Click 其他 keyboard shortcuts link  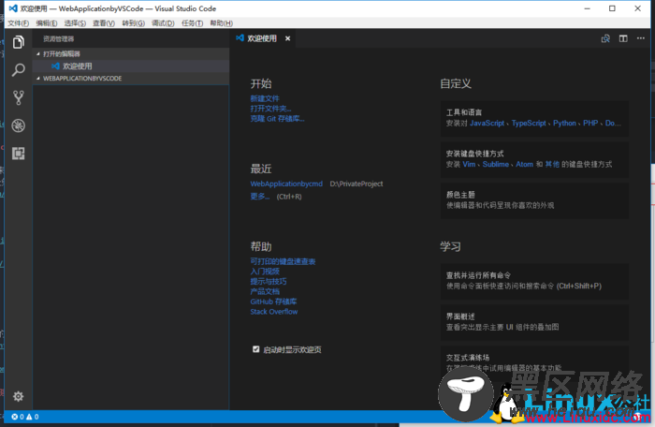coord(552,165)
